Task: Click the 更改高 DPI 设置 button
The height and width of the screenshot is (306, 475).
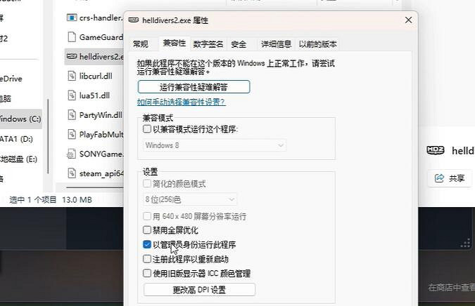Action: pos(199,289)
